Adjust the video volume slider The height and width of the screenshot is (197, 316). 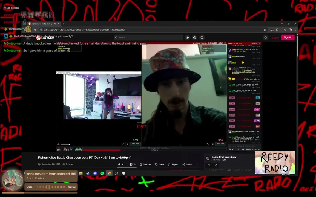(x=66, y=144)
